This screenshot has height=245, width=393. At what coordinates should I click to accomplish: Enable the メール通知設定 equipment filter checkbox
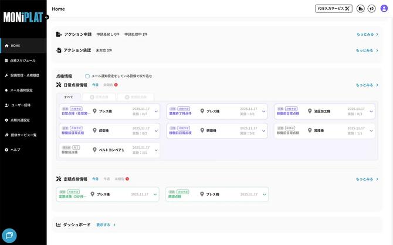[x=87, y=76]
